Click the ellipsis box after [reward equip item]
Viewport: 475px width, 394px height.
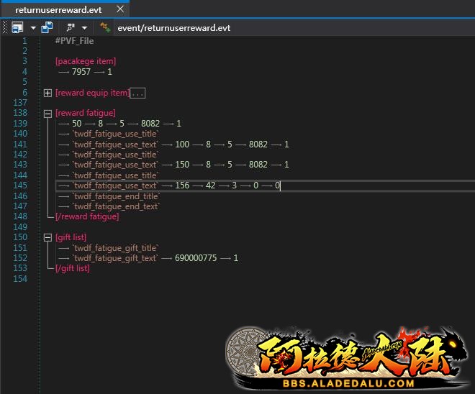137,93
